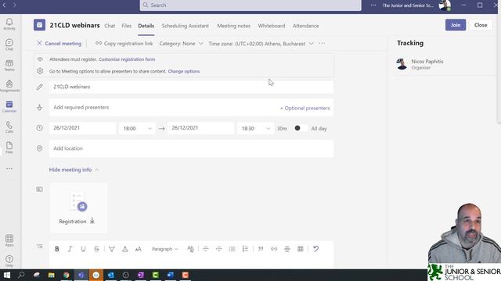
Task: Toggle Underline formatting in editor toolbar
Action: point(83,249)
